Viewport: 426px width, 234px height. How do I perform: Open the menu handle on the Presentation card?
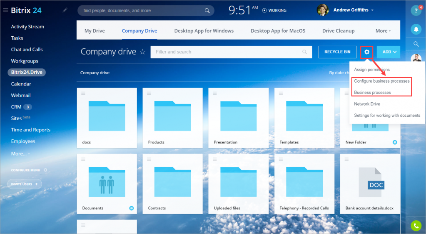214,93
